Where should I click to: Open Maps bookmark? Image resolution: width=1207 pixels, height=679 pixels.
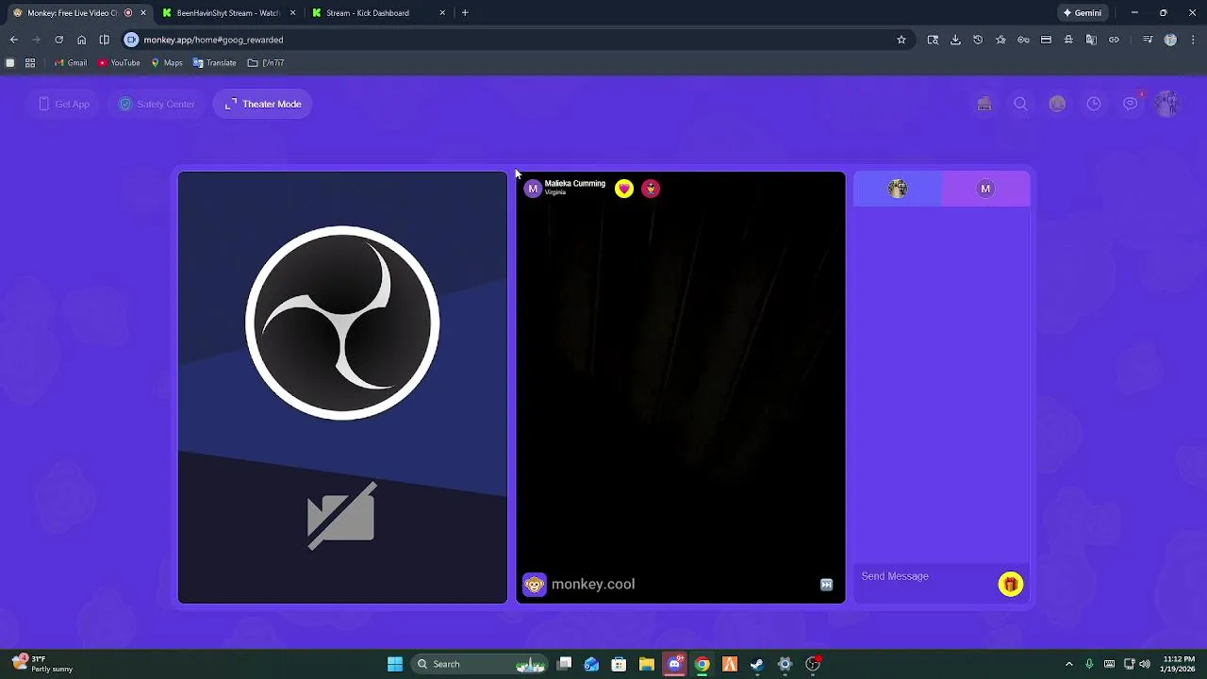click(x=166, y=63)
